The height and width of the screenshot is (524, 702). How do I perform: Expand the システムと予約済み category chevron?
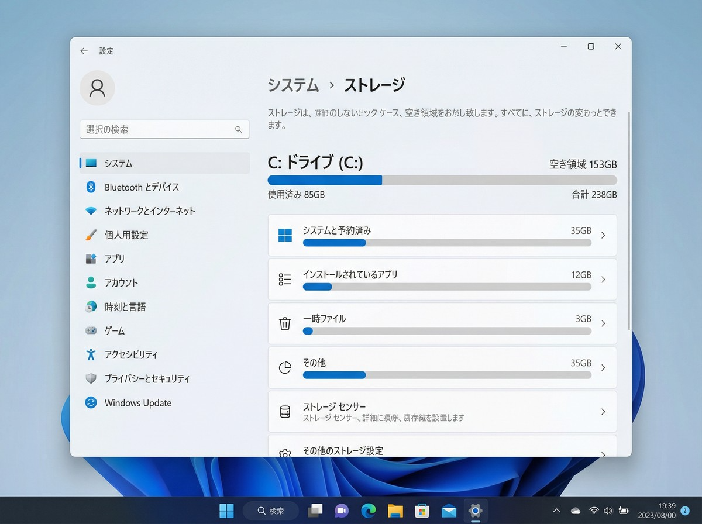(x=603, y=235)
